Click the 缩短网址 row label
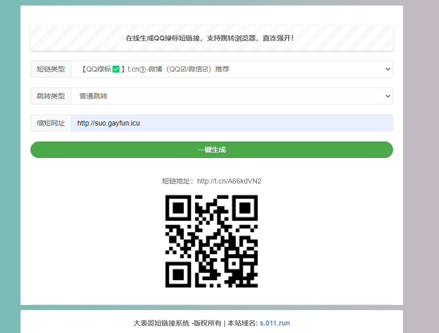This screenshot has height=333, width=439. pyautogui.click(x=50, y=122)
